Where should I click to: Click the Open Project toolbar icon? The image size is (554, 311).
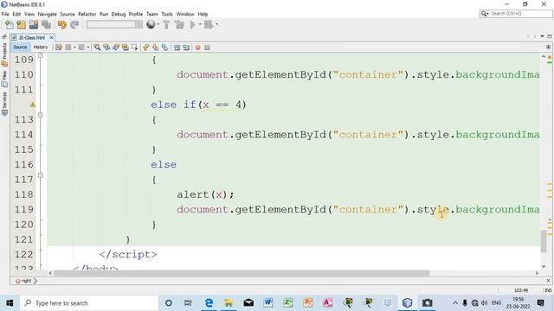tap(34, 25)
